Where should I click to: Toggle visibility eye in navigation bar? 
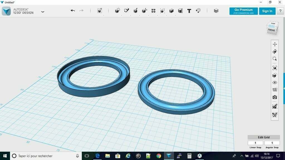pyautogui.click(x=275, y=82)
